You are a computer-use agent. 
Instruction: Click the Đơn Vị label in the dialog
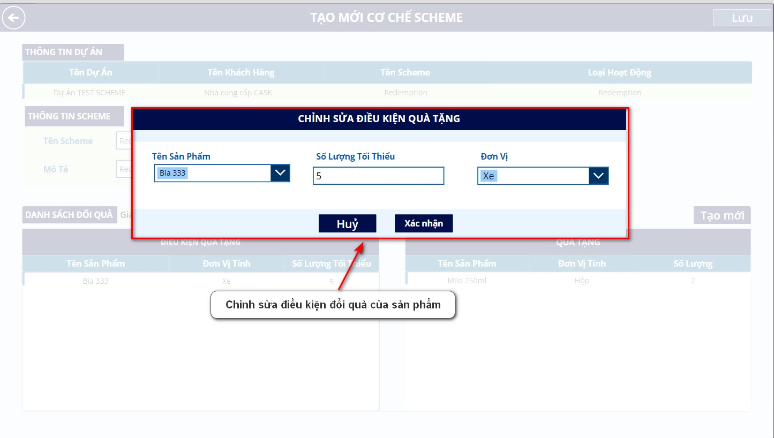494,157
